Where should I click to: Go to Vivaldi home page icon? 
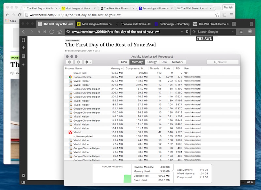[60, 32]
